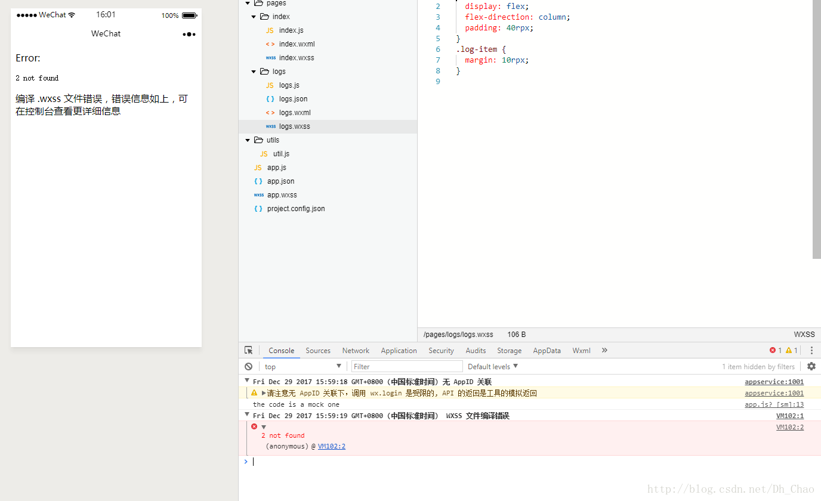This screenshot has width=821, height=501.
Task: Click braces icon beside project.config.json
Action: coord(258,209)
